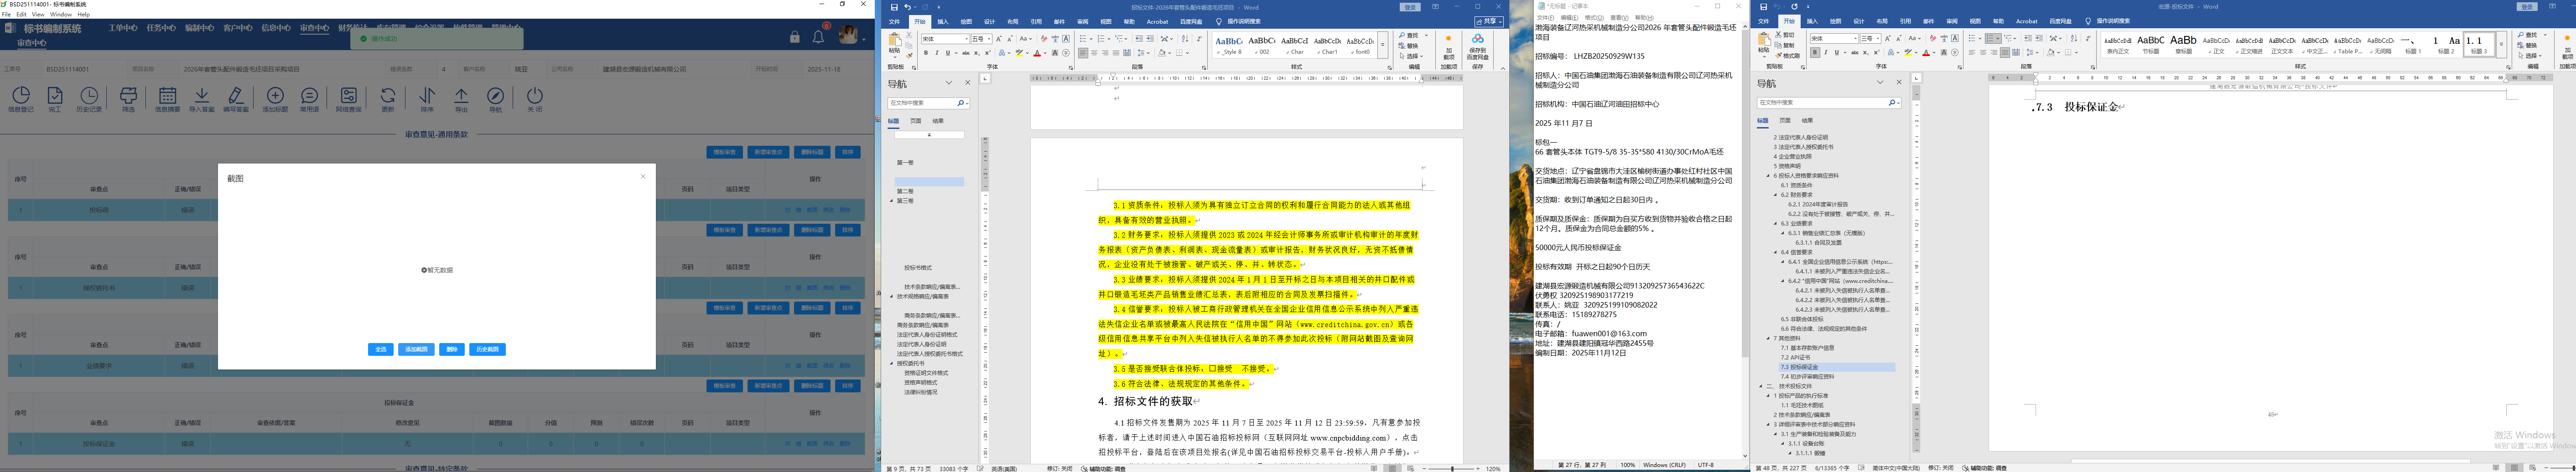
Task: Click the 历史截图 button
Action: (487, 349)
